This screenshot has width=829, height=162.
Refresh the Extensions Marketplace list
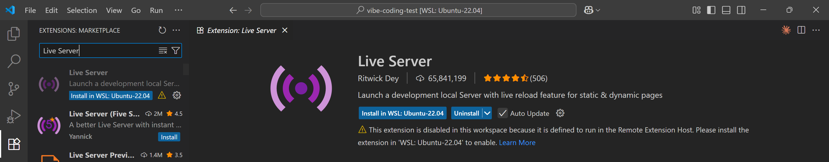(x=162, y=30)
